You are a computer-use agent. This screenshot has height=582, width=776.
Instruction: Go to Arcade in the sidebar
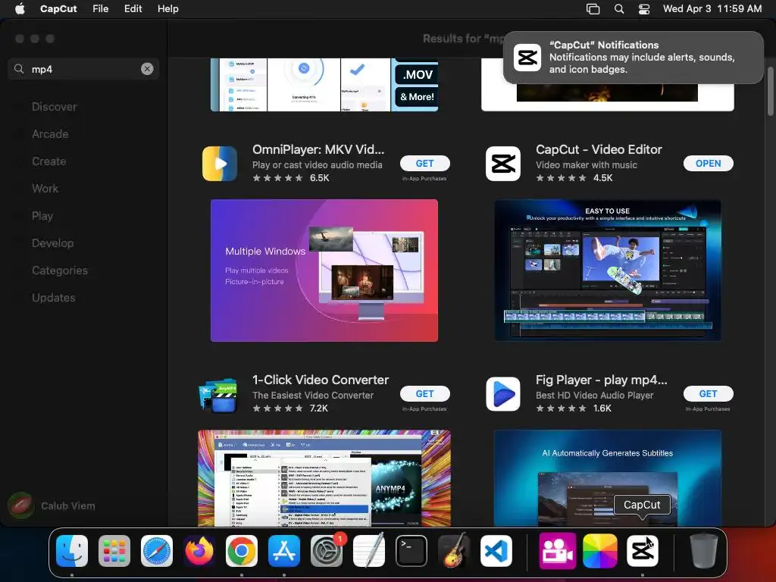(50, 134)
